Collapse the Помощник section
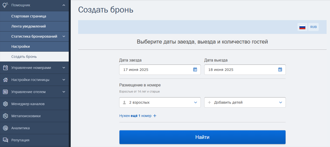330x147 pixels. 64,5
